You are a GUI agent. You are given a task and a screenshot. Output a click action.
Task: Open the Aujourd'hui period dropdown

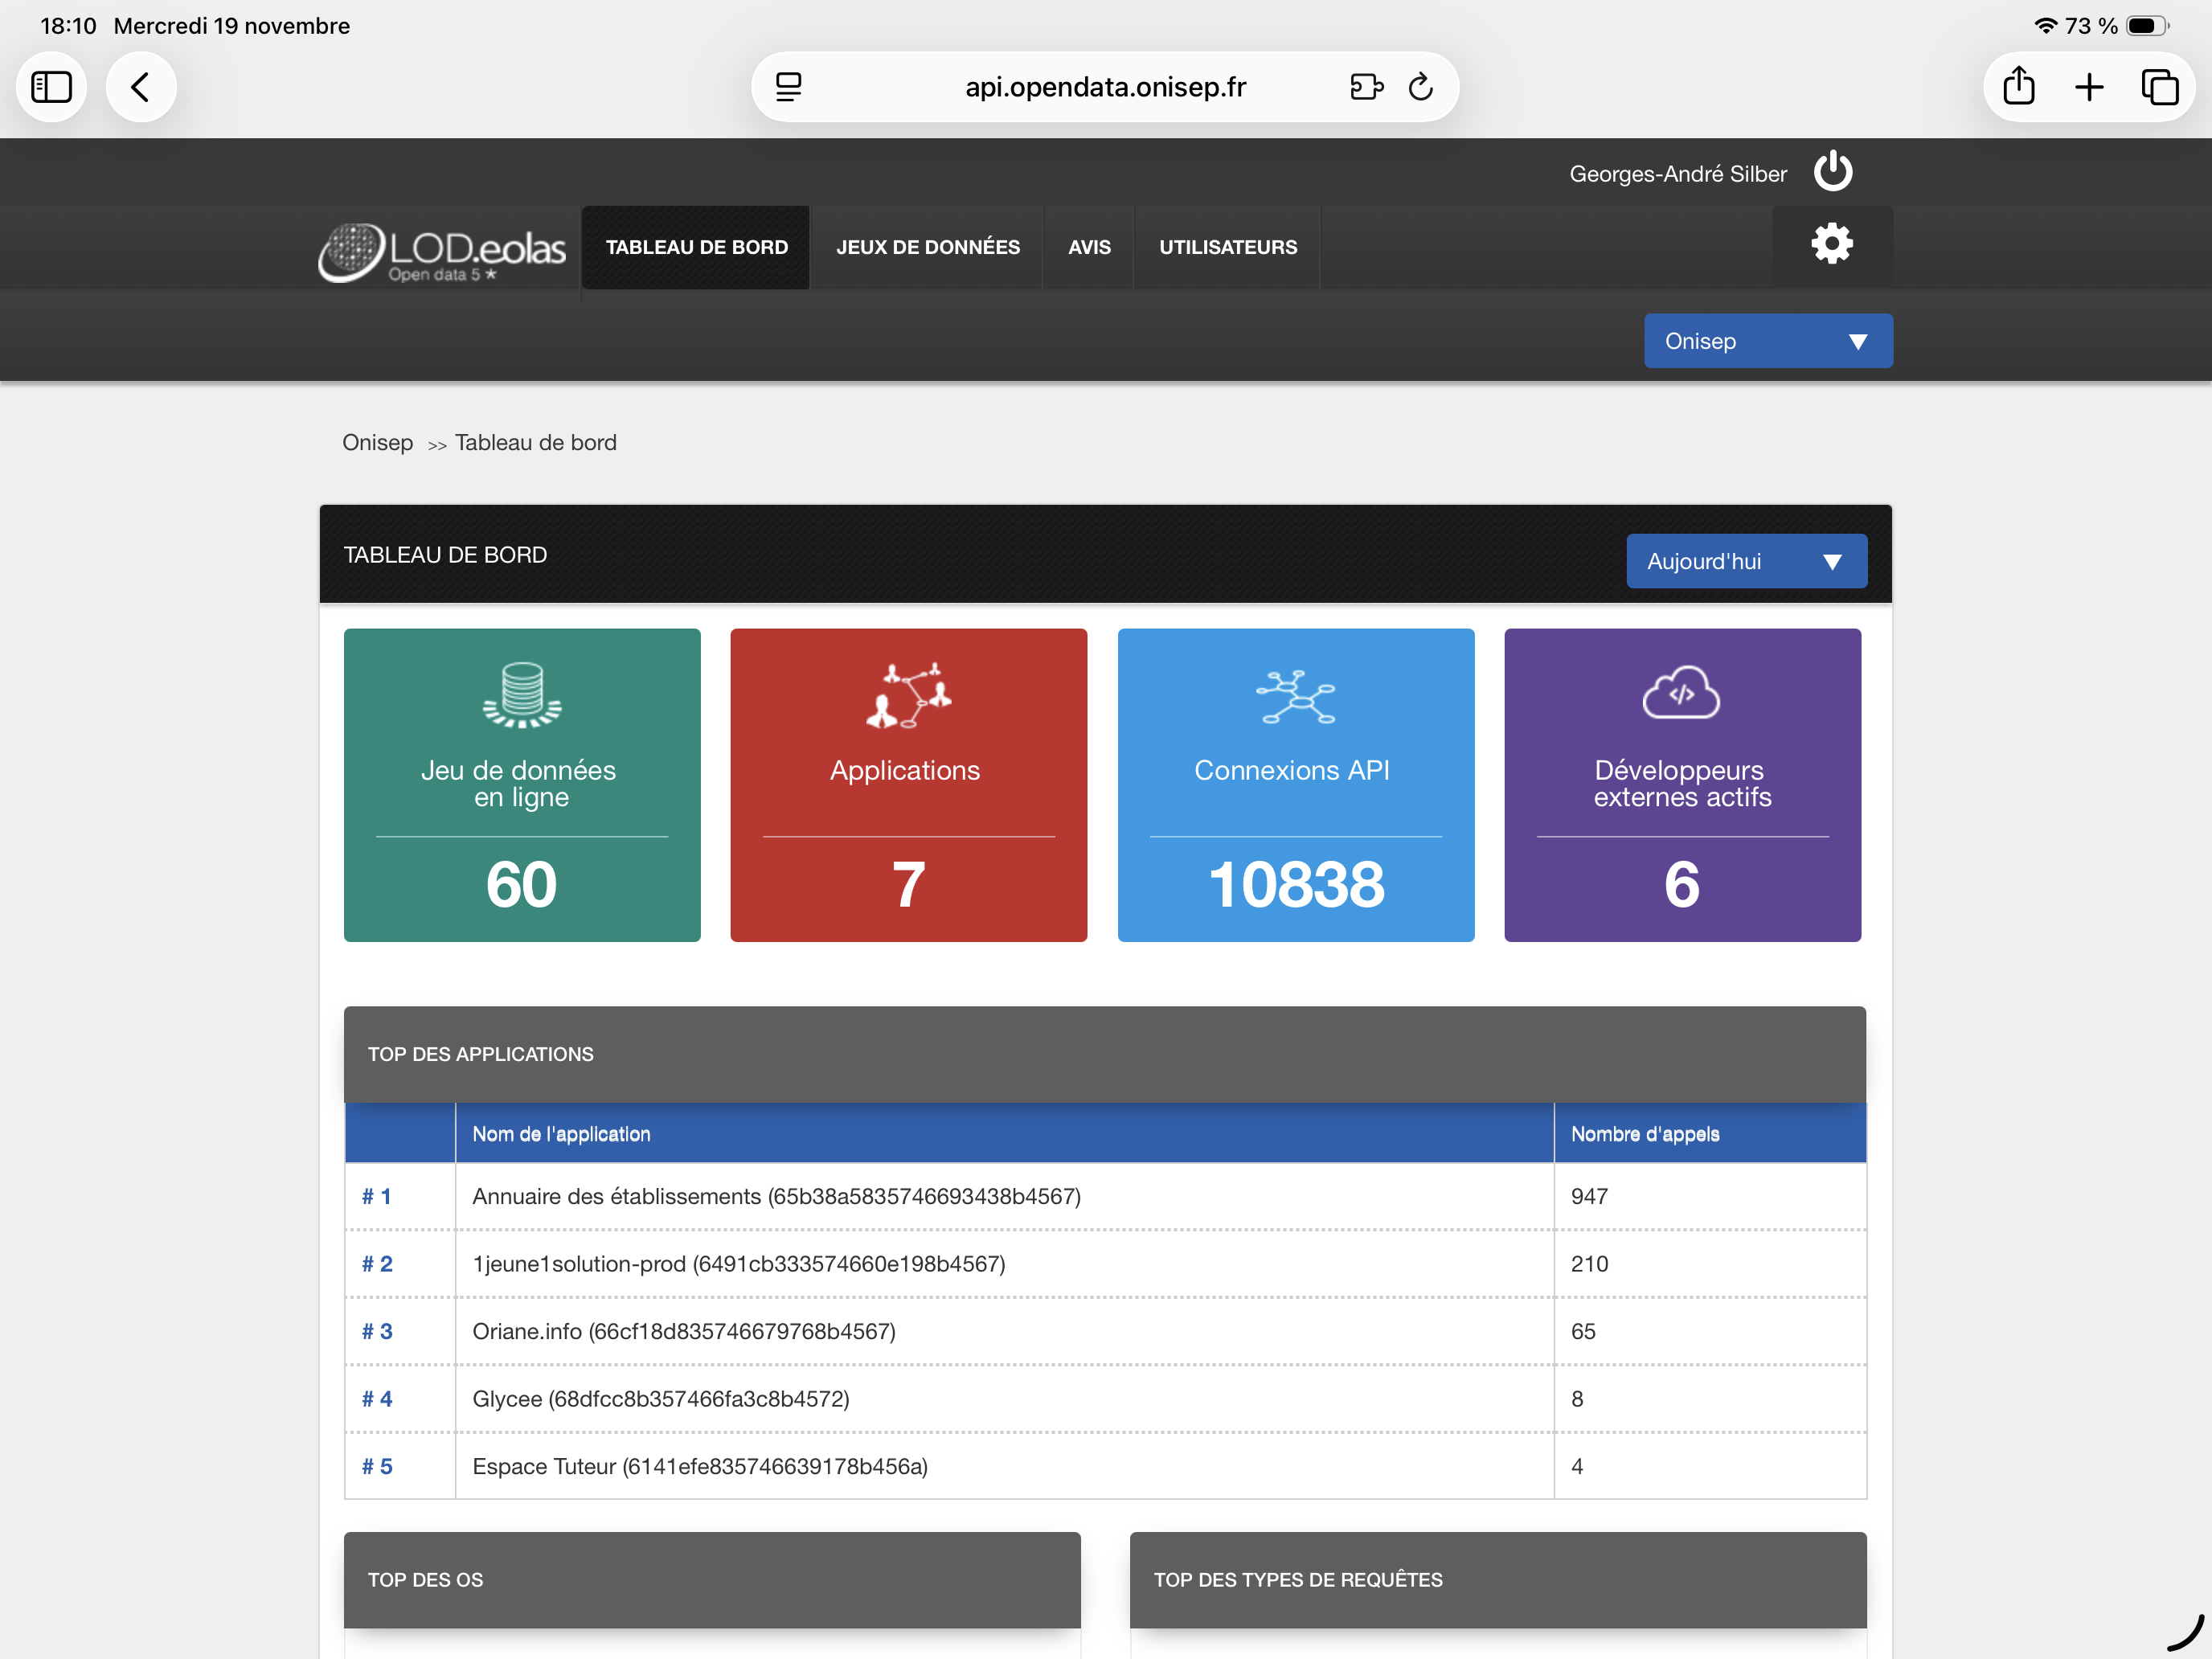click(1745, 561)
